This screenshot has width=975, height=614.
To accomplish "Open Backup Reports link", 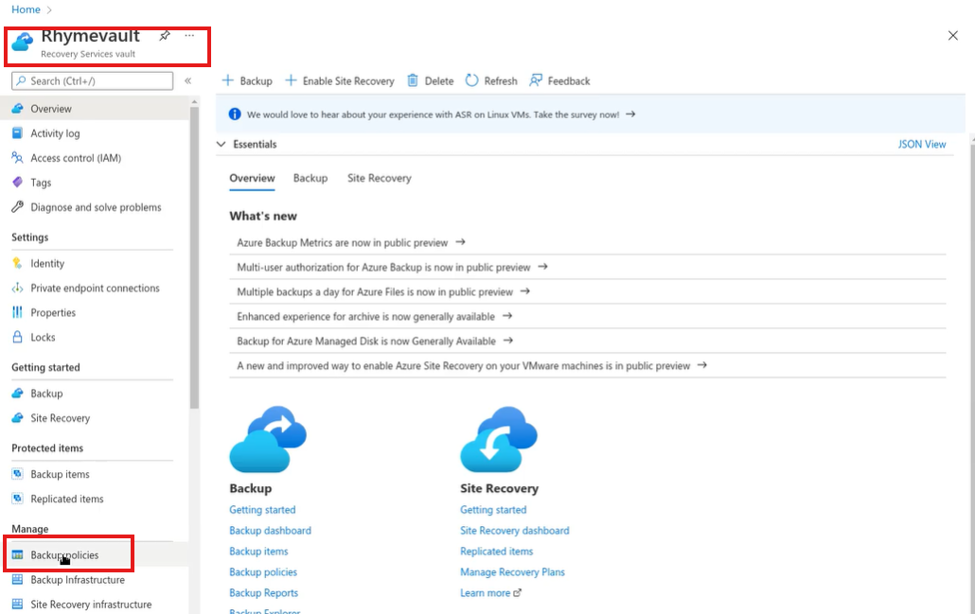I will pos(264,593).
